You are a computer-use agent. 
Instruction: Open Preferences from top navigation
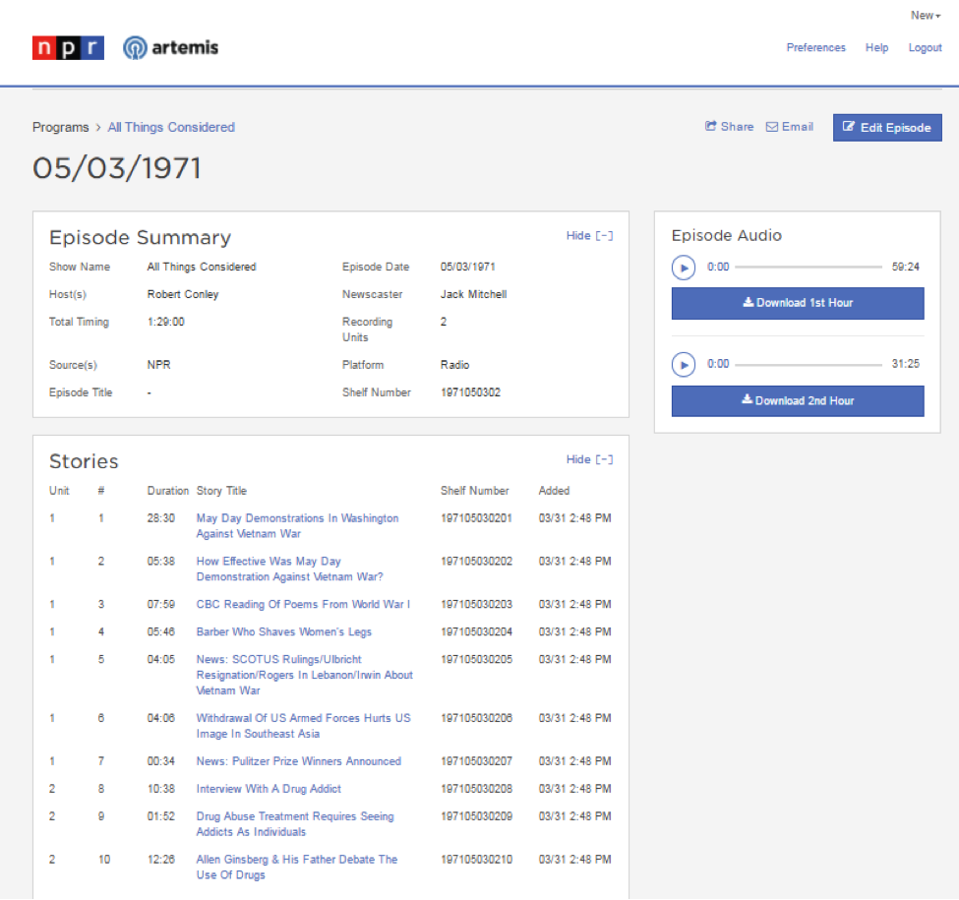[x=815, y=48]
